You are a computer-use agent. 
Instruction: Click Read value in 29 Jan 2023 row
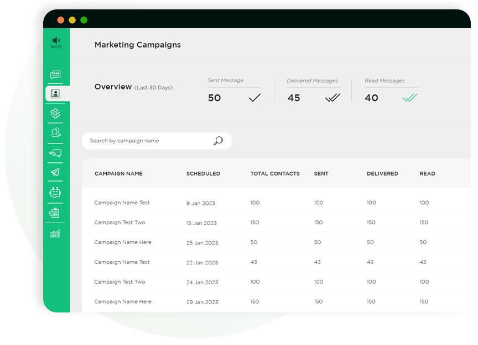(x=424, y=301)
